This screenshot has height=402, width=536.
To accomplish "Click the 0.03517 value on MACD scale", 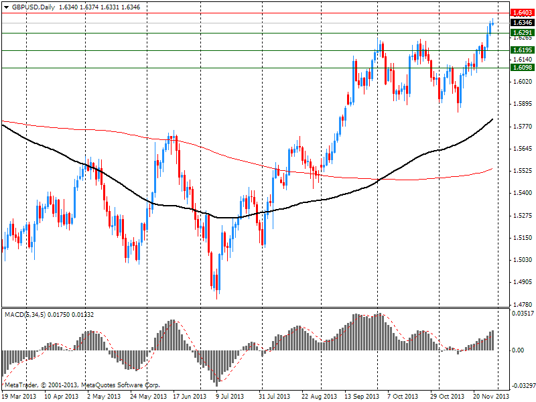I will pos(522,313).
